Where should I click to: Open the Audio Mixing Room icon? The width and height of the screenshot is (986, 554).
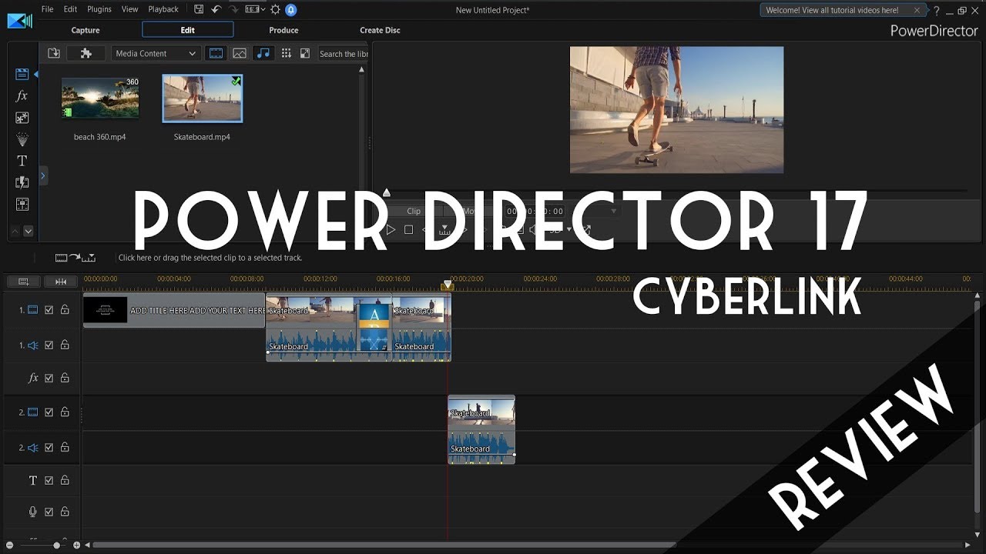point(22,204)
